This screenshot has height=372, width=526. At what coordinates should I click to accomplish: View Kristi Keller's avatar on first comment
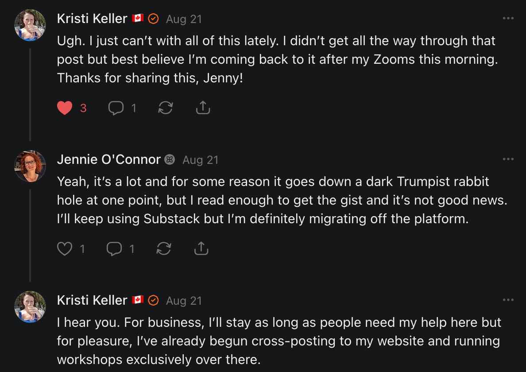point(30,25)
